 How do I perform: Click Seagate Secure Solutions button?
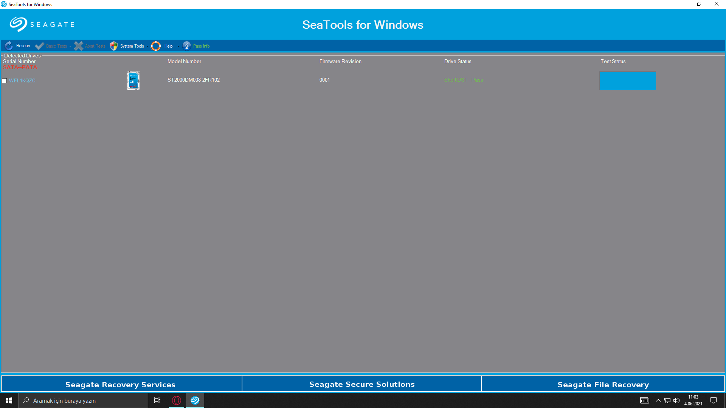[362, 384]
